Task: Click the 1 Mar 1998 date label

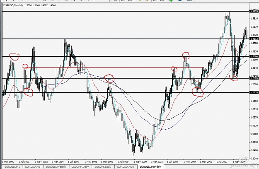Action: click(107, 162)
